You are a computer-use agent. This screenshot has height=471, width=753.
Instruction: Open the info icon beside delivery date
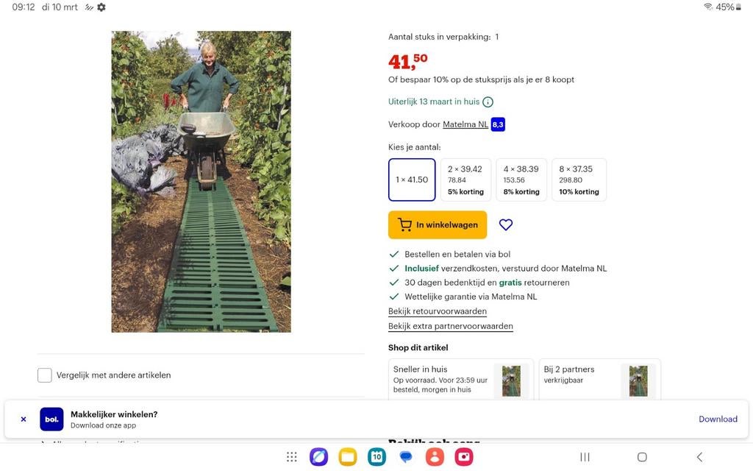pyautogui.click(x=488, y=102)
